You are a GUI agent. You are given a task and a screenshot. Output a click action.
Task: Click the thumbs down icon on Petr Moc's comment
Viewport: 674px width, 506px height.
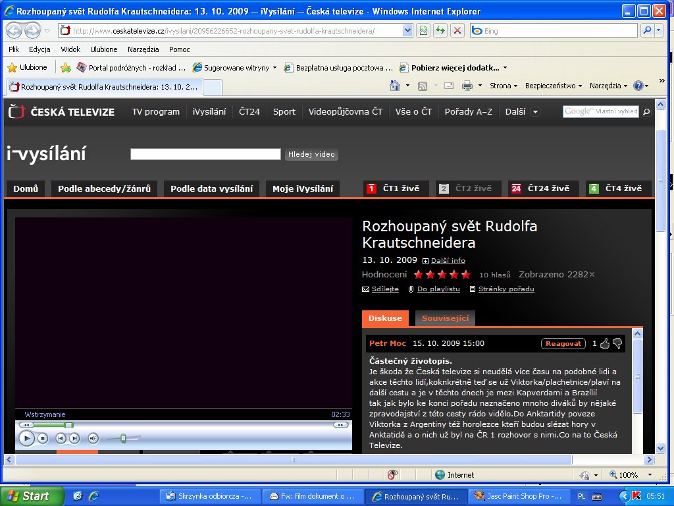[x=617, y=343]
